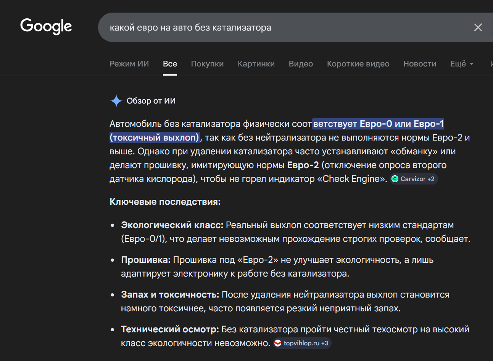Clear the search query with X
493x361 pixels.
click(478, 28)
